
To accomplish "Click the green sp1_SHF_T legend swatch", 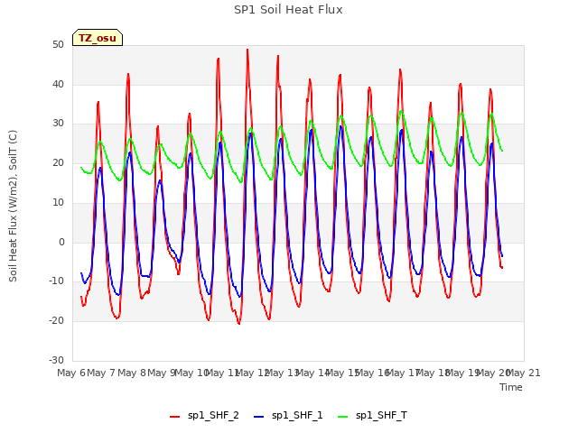I will point(343,417).
